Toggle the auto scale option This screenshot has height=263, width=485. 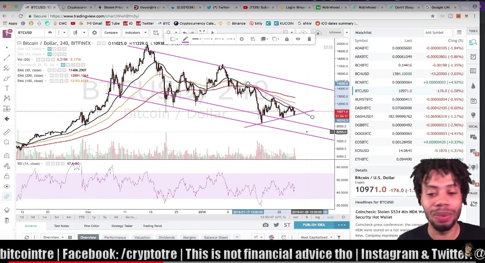(x=330, y=217)
